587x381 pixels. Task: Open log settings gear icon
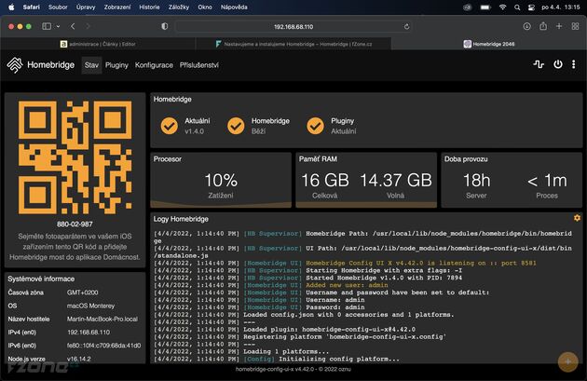[577, 218]
